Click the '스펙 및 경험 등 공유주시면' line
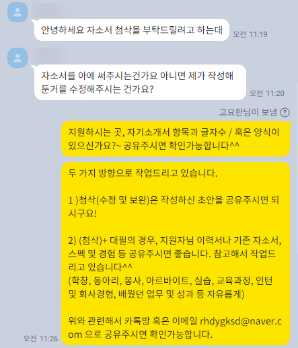The width and height of the screenshot is (298, 348). click(x=172, y=254)
